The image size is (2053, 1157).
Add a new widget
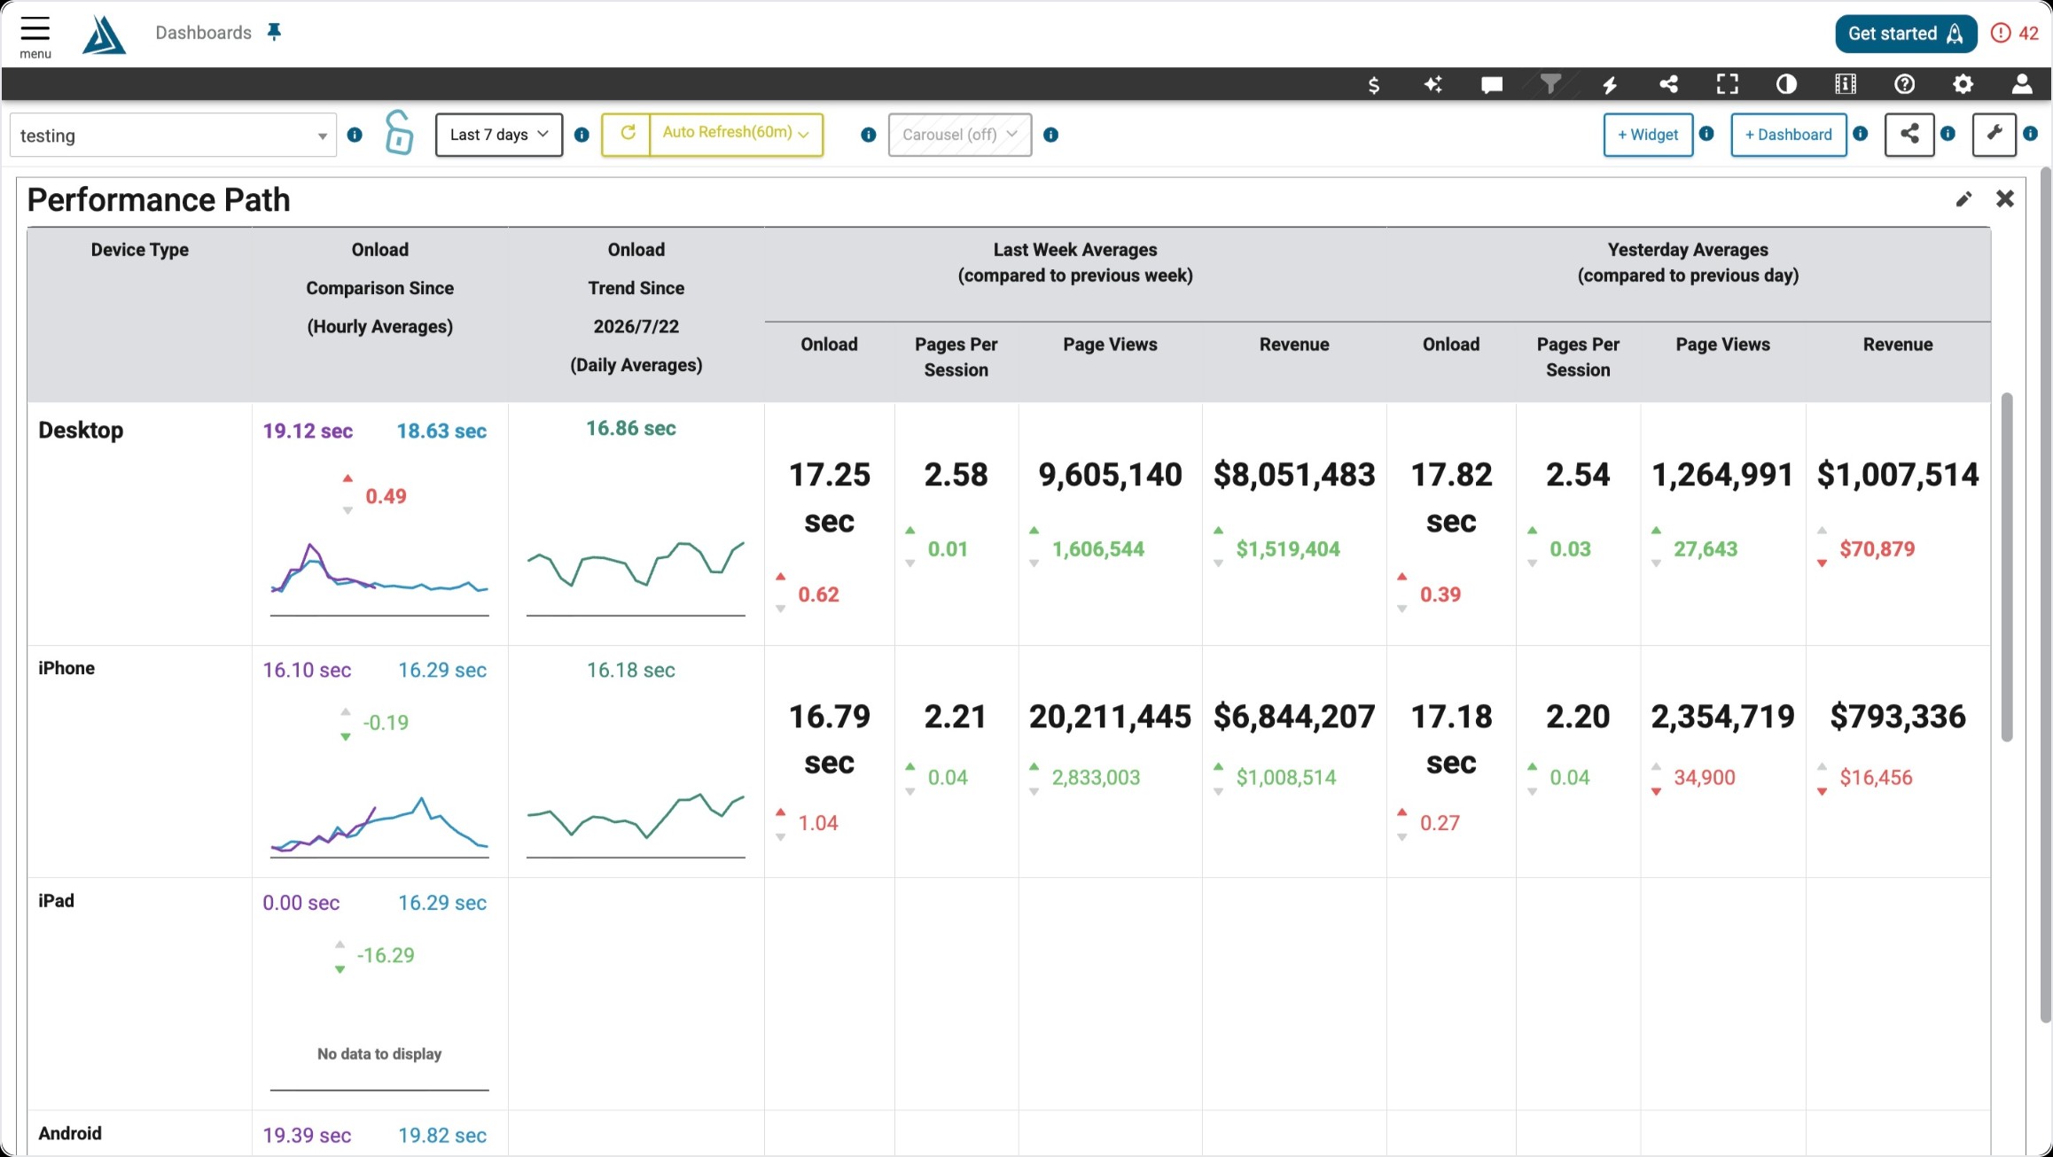click(x=1648, y=135)
